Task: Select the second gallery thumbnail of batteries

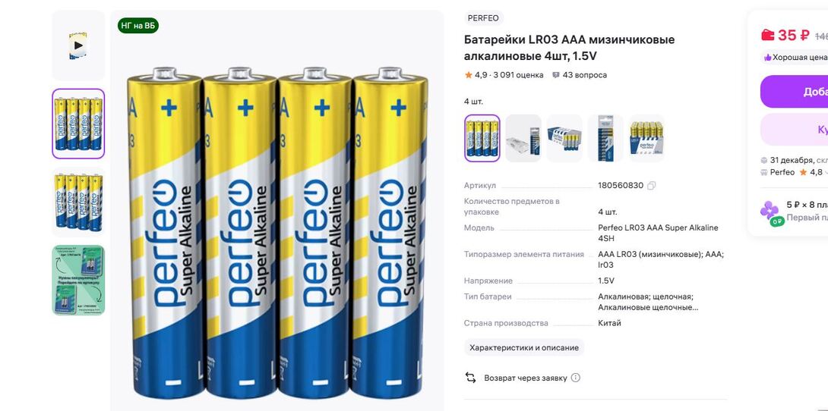Action: (78, 201)
